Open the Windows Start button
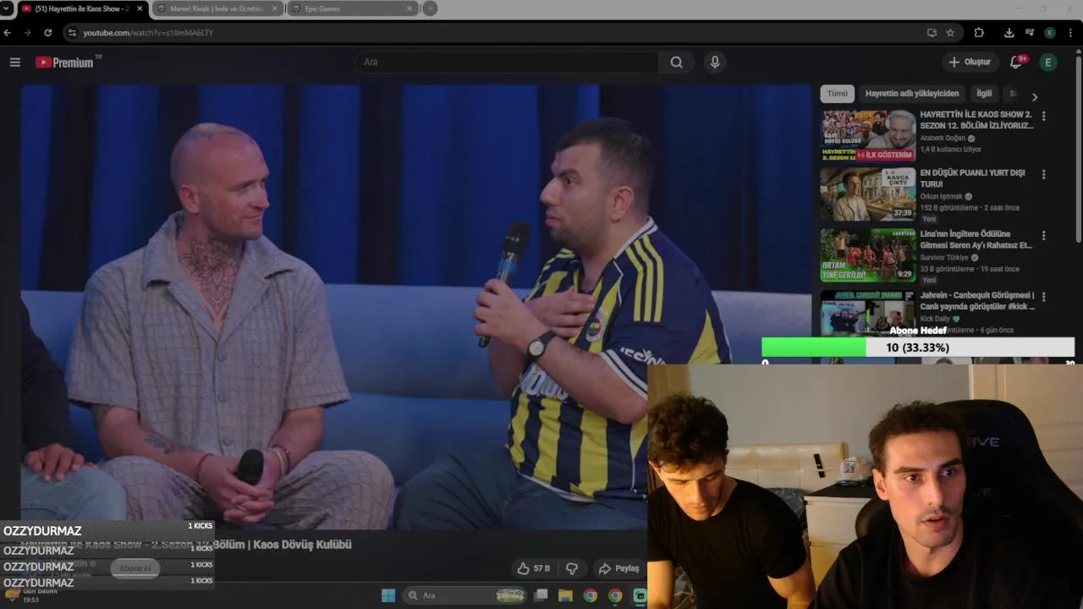Viewport: 1083px width, 609px height. tap(388, 595)
